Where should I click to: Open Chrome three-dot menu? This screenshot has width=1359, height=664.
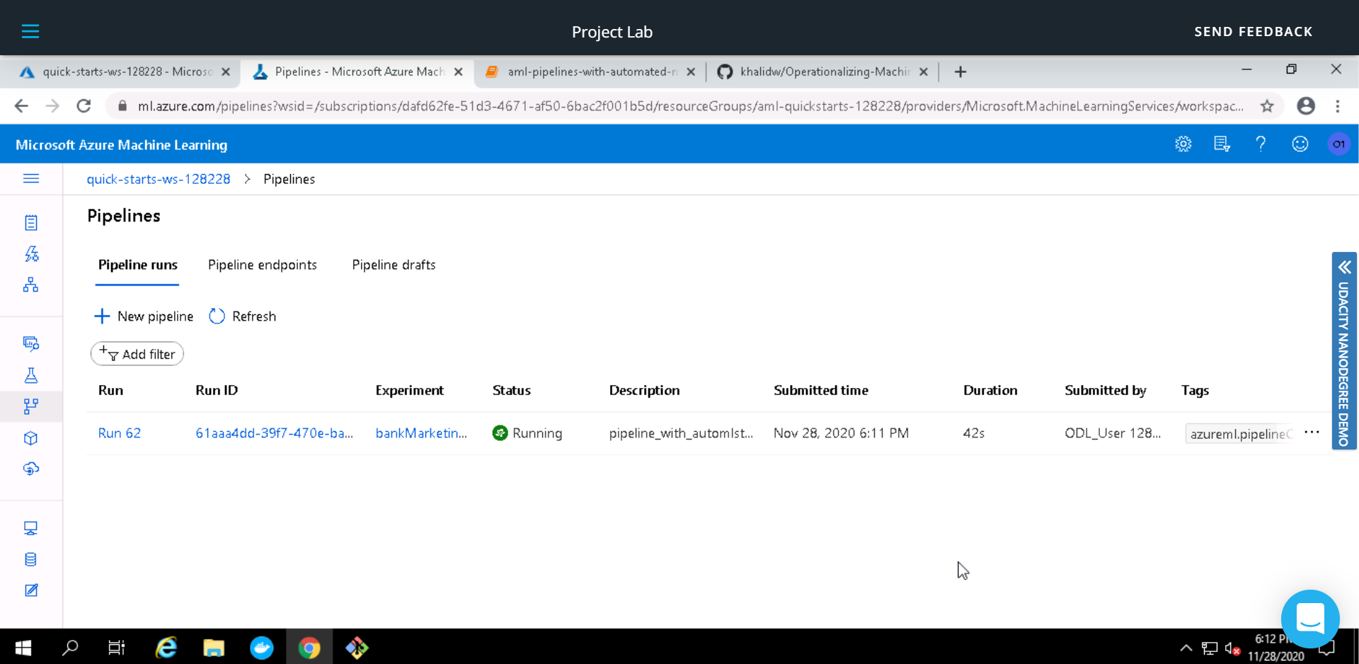[1338, 106]
